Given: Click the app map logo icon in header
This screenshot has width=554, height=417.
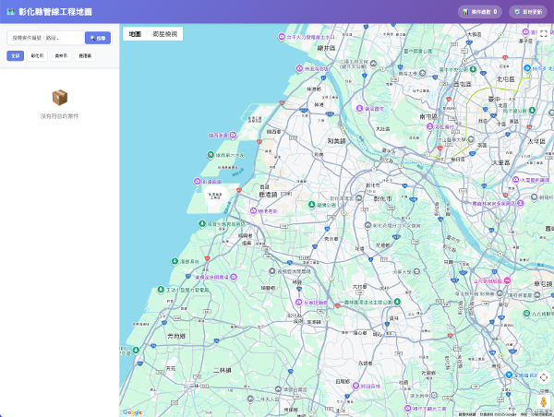Looking at the screenshot, I should pyautogui.click(x=9, y=12).
